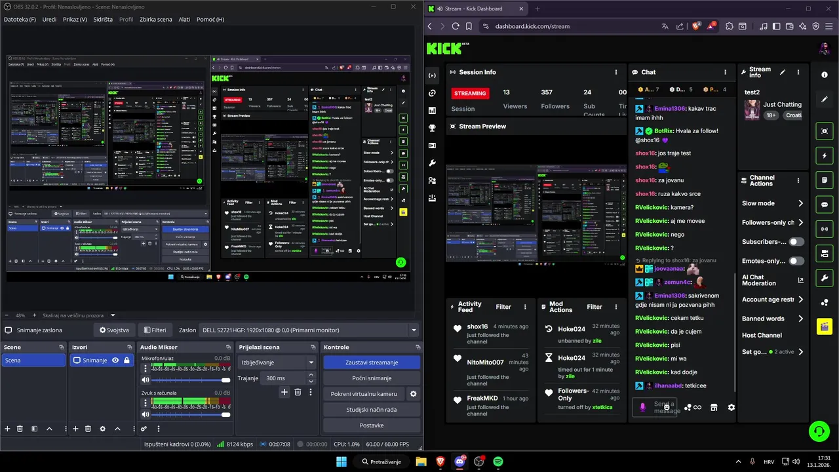This screenshot has height=472, width=839.
Task: Select Scena in Scene list
Action: coord(33,360)
